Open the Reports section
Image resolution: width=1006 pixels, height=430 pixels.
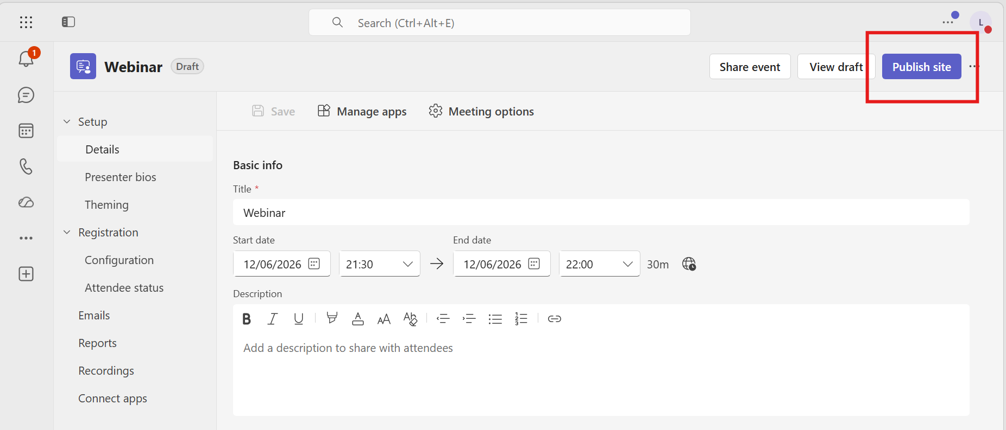click(x=97, y=343)
